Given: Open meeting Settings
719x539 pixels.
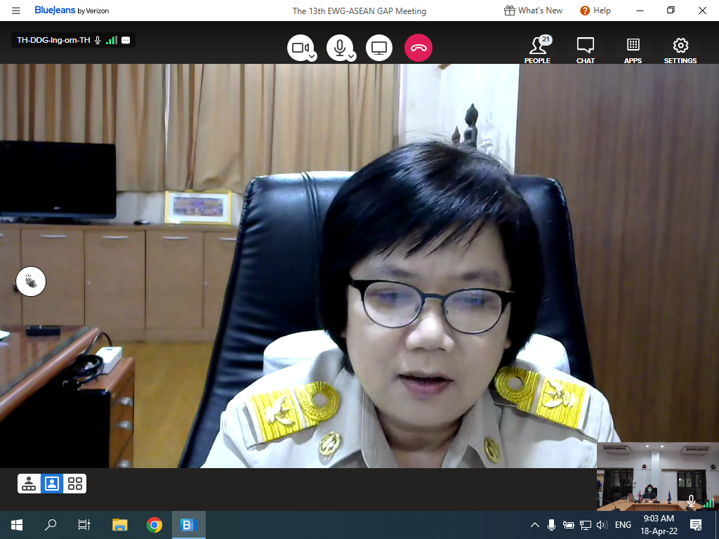Looking at the screenshot, I should 680,50.
